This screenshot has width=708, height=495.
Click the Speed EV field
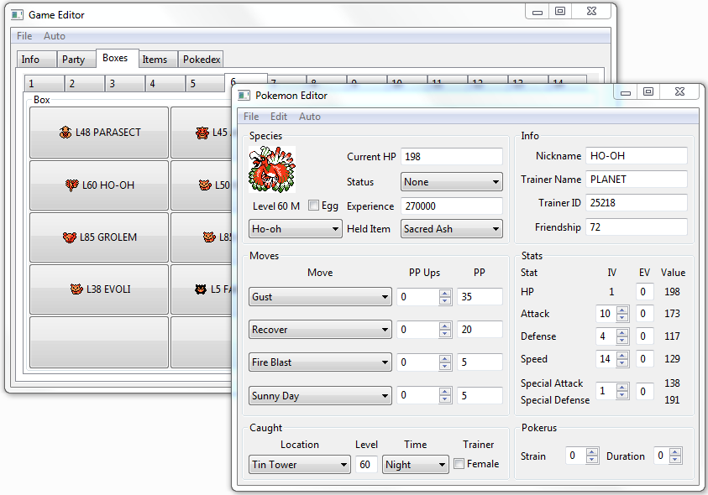tap(644, 359)
